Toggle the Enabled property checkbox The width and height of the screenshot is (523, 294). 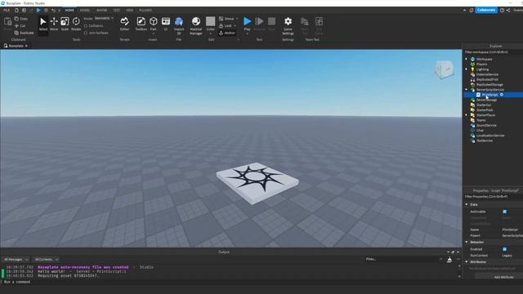[x=505, y=249]
